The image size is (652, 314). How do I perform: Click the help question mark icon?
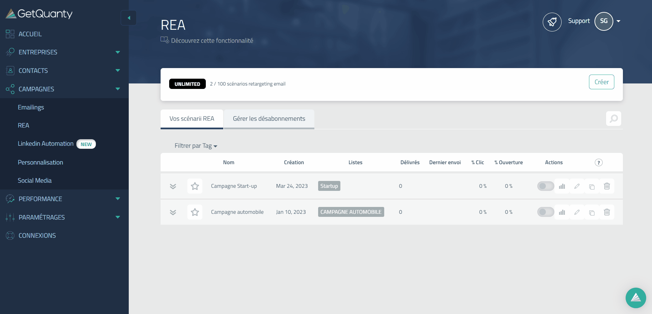(599, 162)
